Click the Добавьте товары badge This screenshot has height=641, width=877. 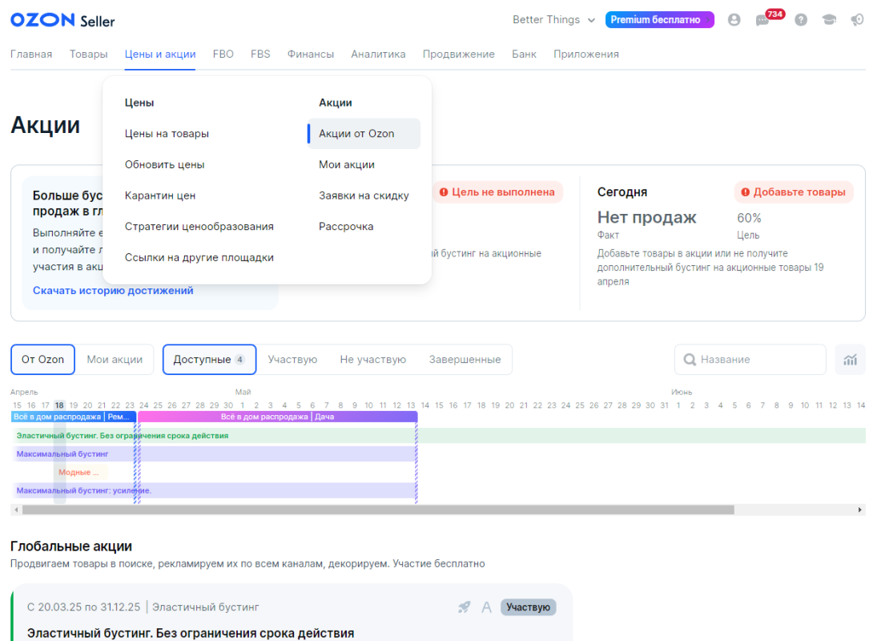[794, 191]
